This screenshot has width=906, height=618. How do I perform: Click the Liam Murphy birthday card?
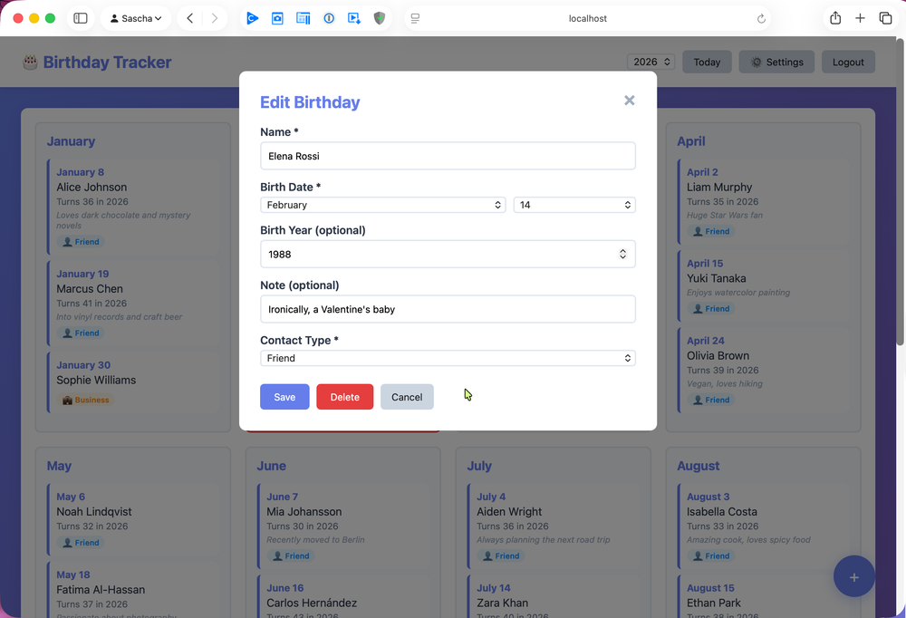pyautogui.click(x=764, y=201)
